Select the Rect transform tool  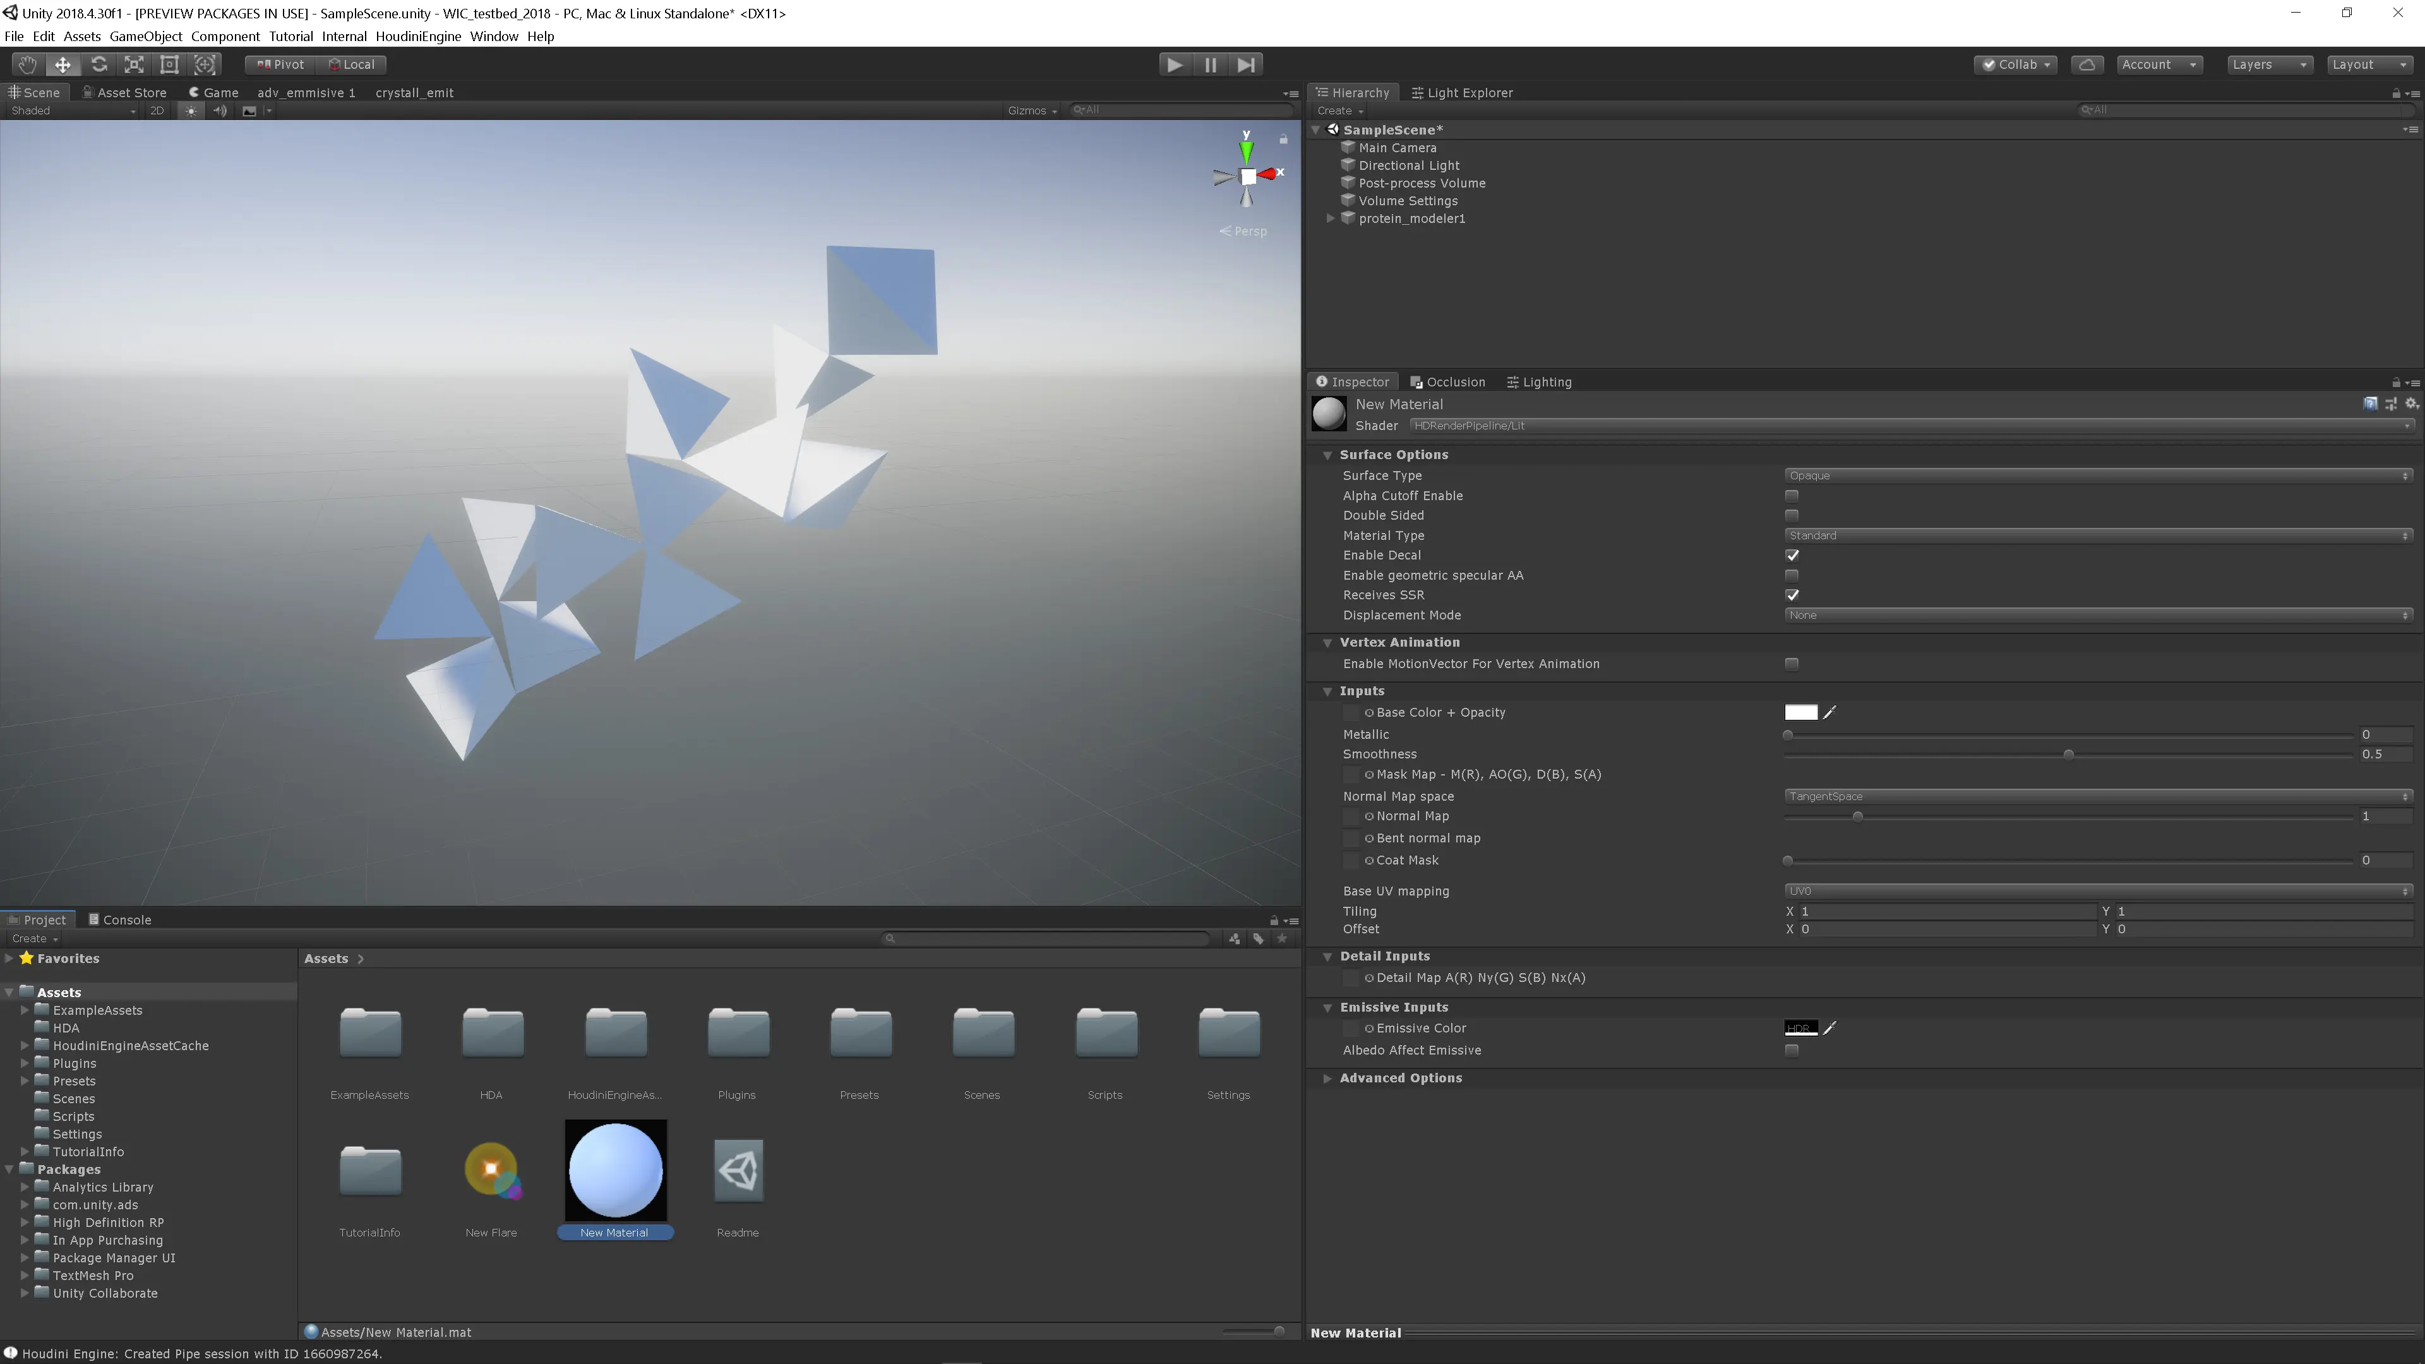click(169, 64)
